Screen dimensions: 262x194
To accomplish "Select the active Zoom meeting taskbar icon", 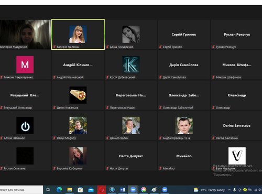I will coord(133,190).
